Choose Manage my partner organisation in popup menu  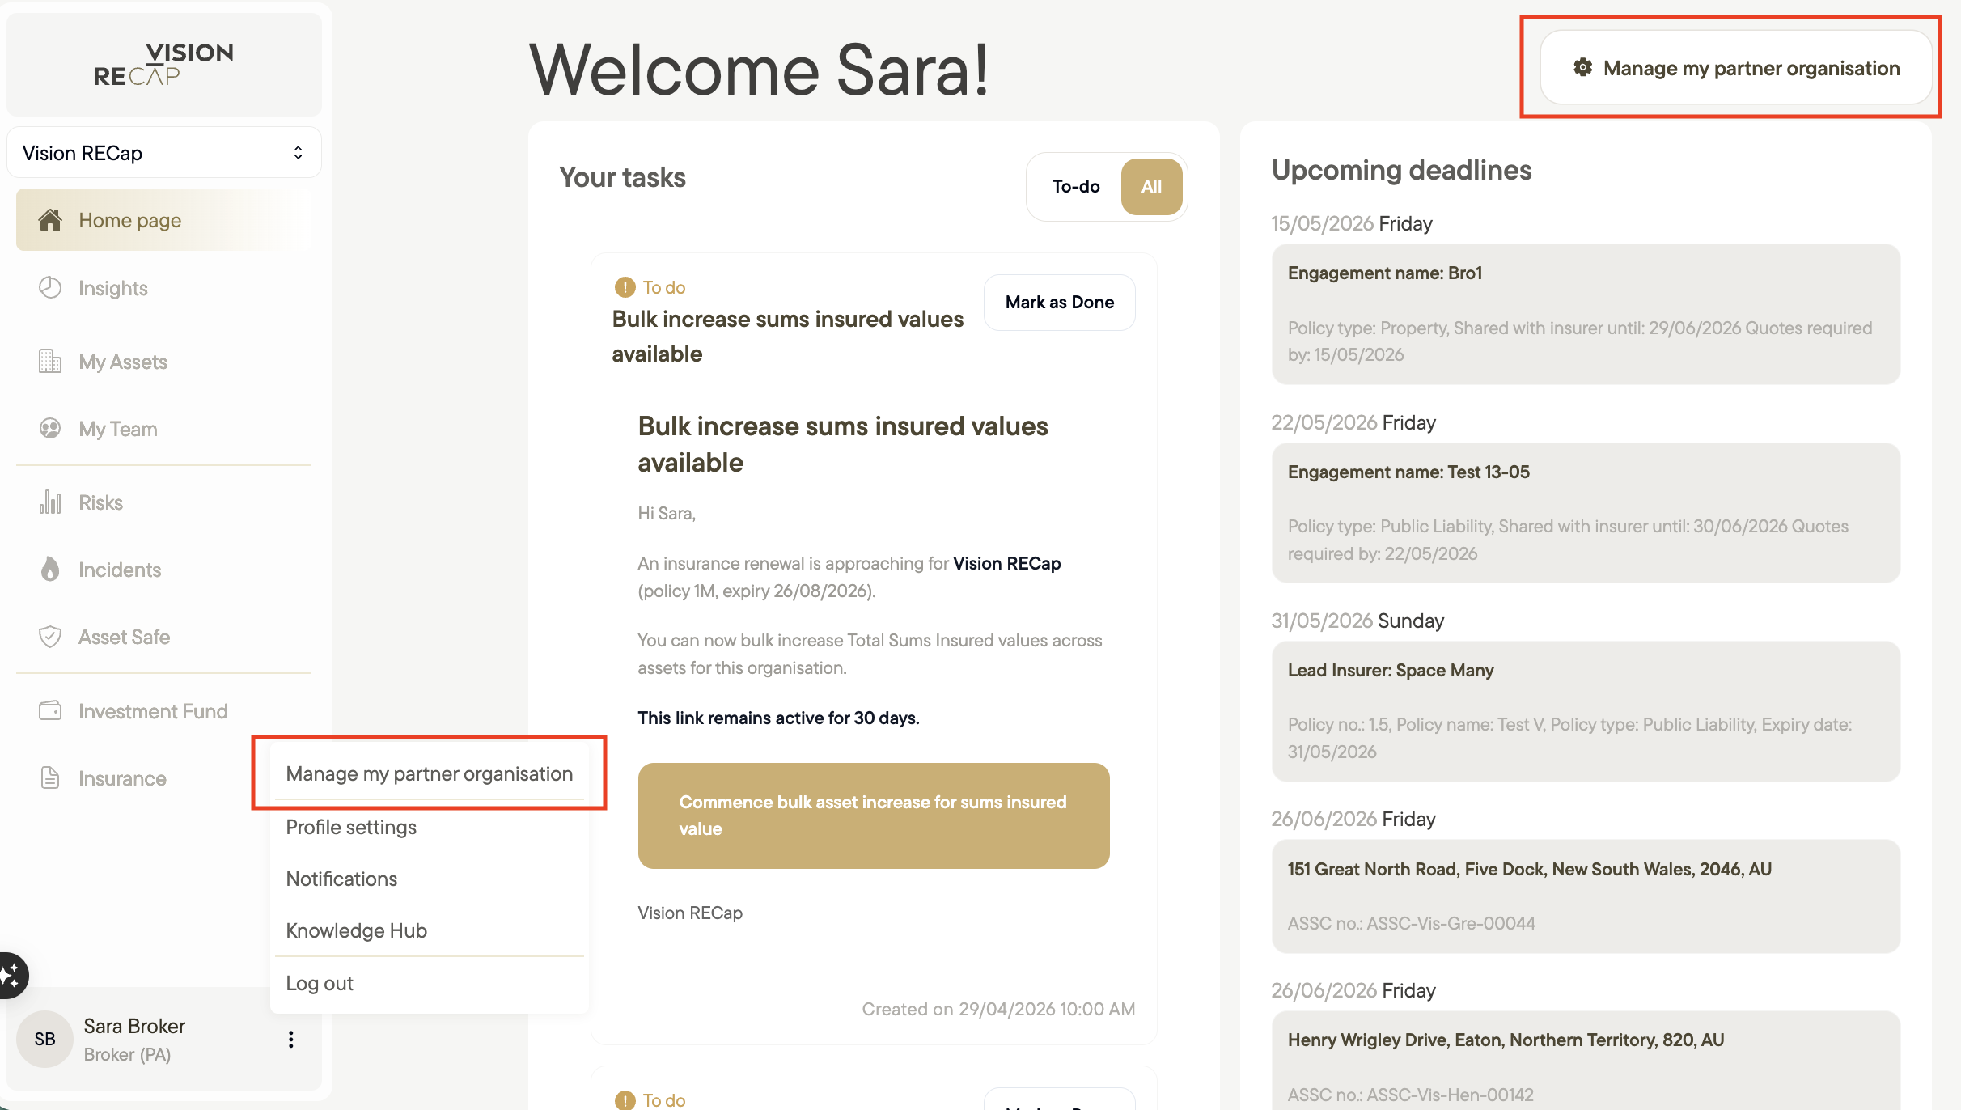(x=429, y=773)
